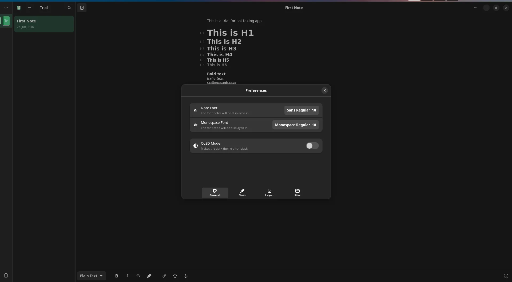
Task: Open the code block icon in the toolbar
Action: pyautogui.click(x=175, y=276)
